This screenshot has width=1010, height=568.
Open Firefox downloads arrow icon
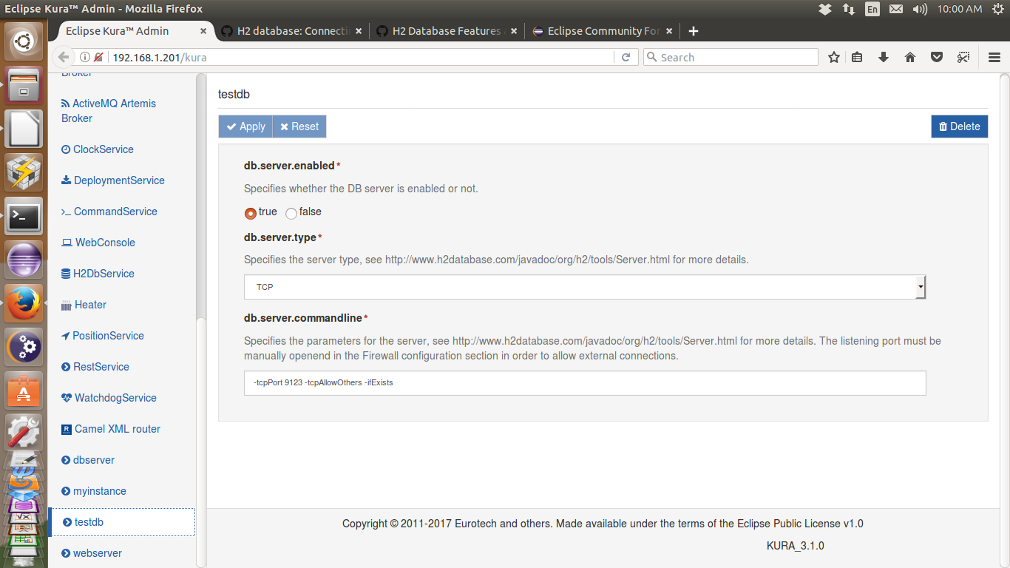883,57
